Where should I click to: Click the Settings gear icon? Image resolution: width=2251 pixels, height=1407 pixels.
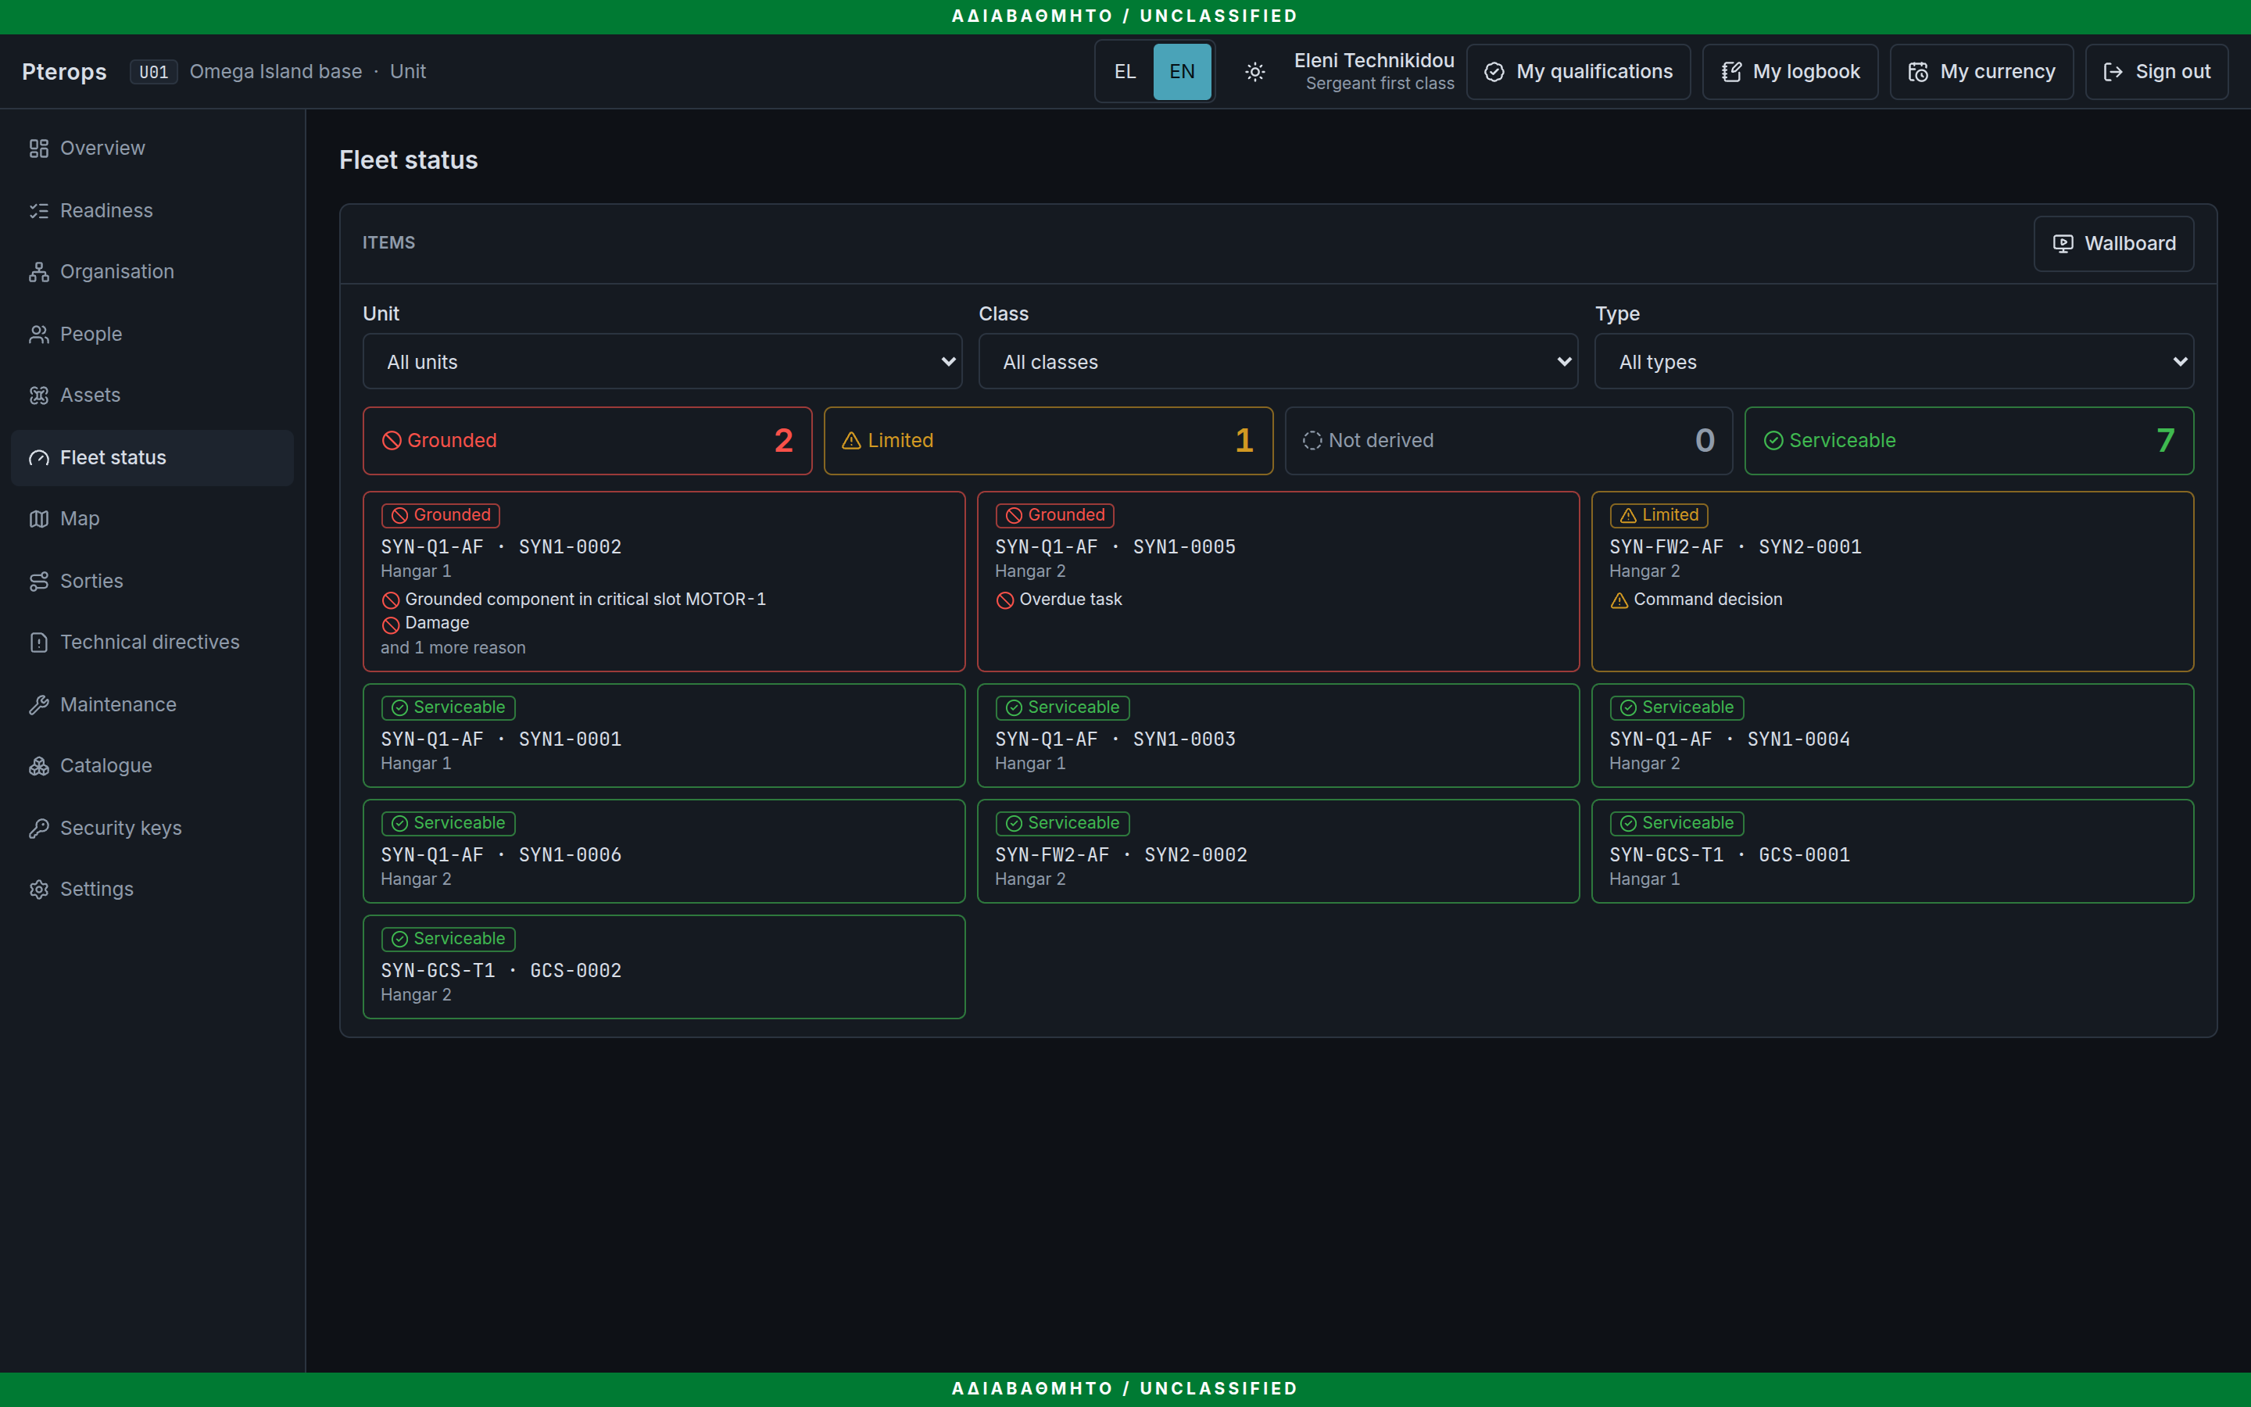coord(38,890)
